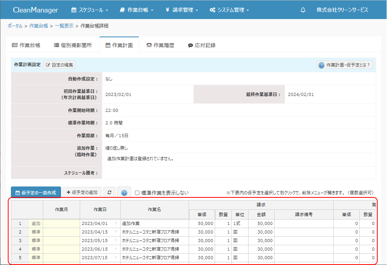Click 設定の編集 edit button
The image size is (387, 265).
click(60, 65)
